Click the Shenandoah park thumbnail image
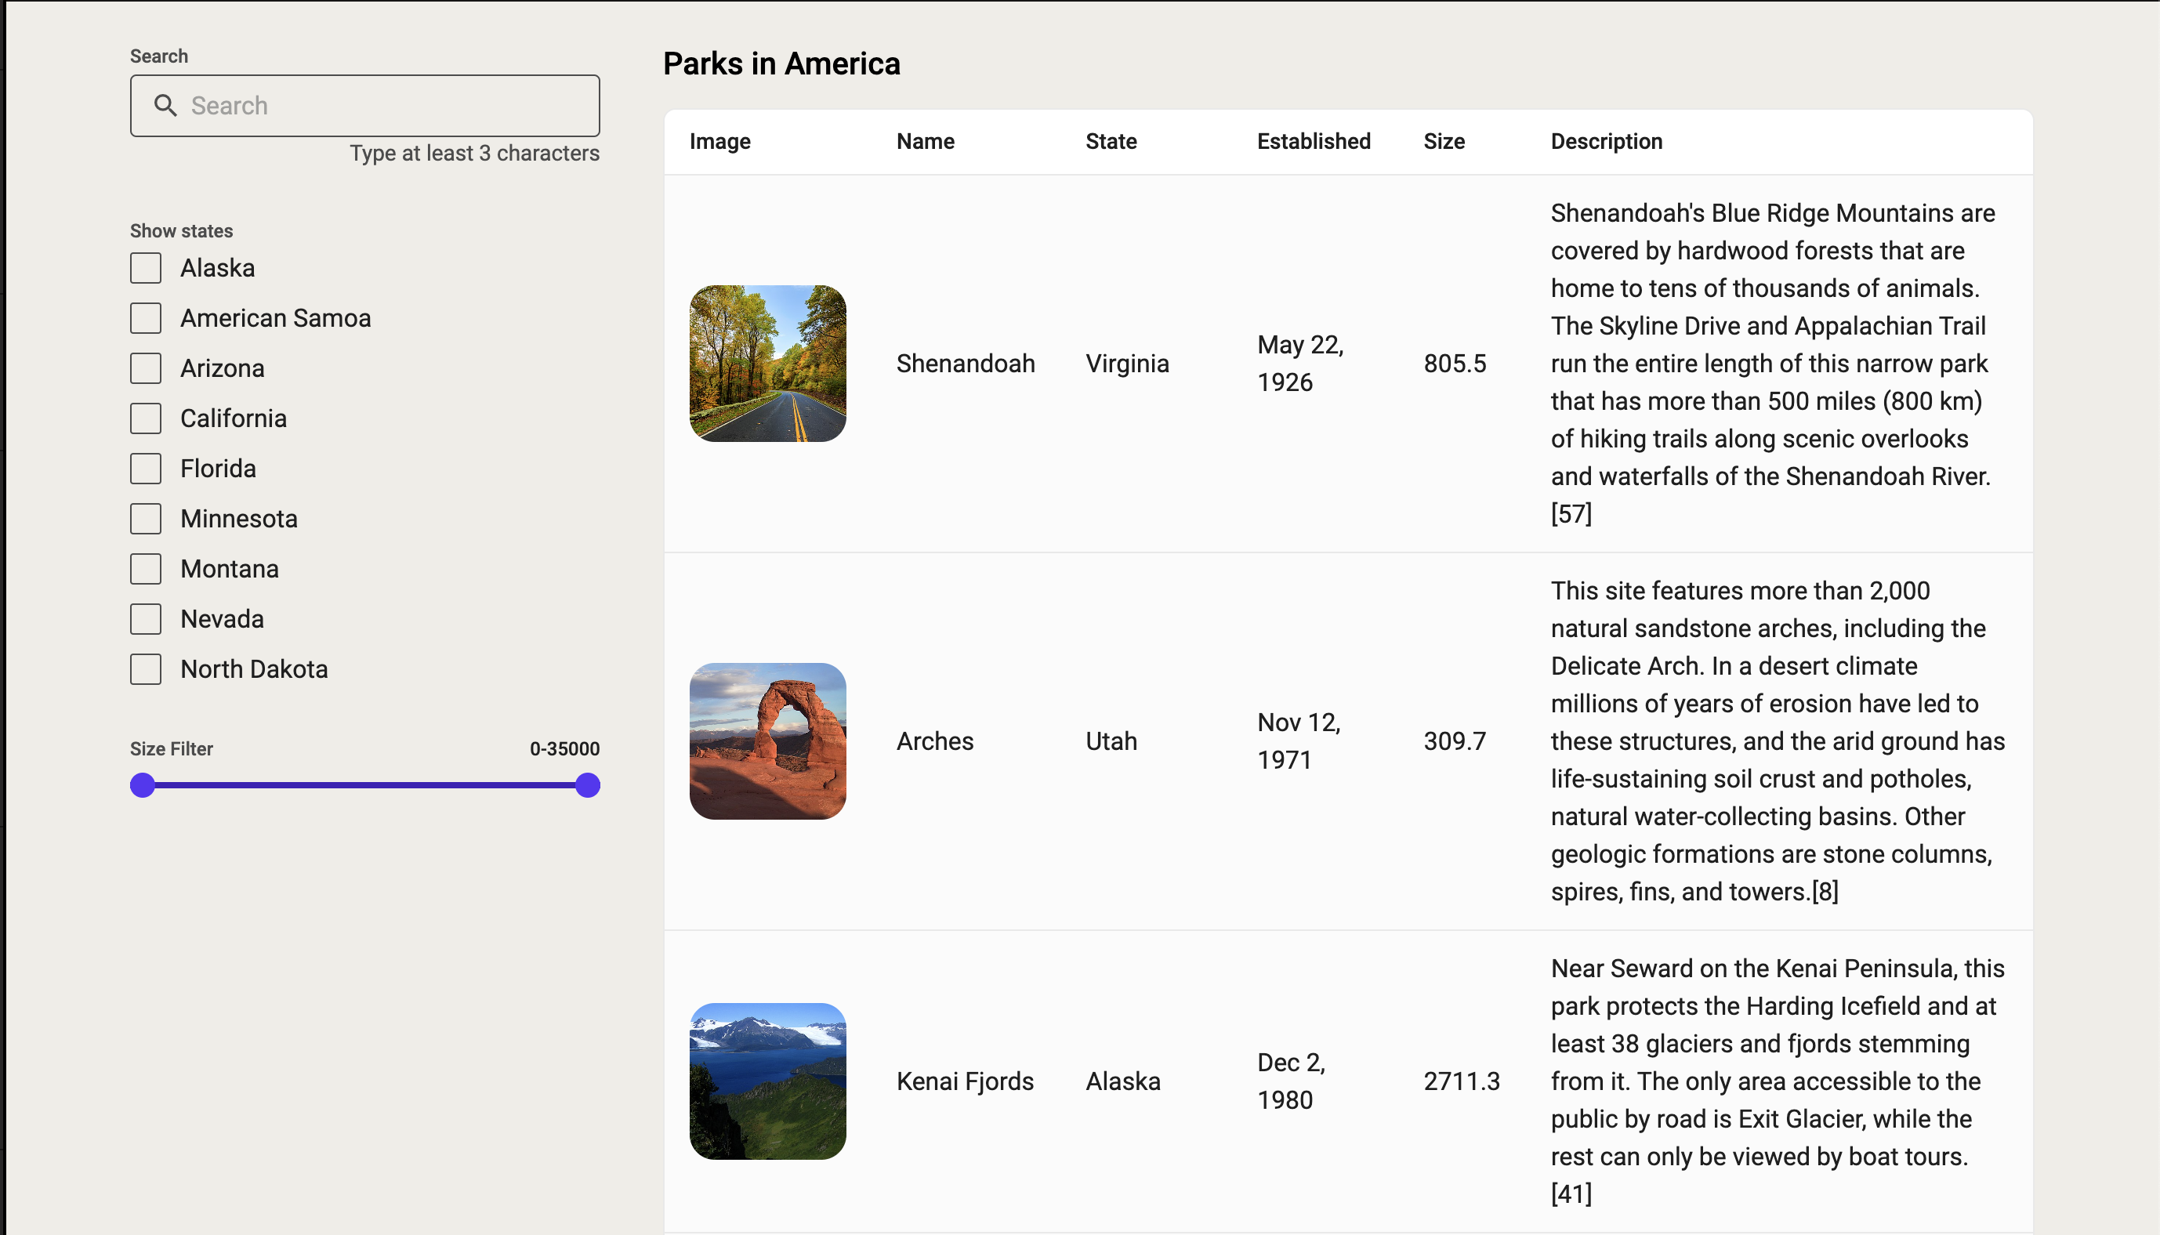The image size is (2160, 1235). pyautogui.click(x=767, y=363)
